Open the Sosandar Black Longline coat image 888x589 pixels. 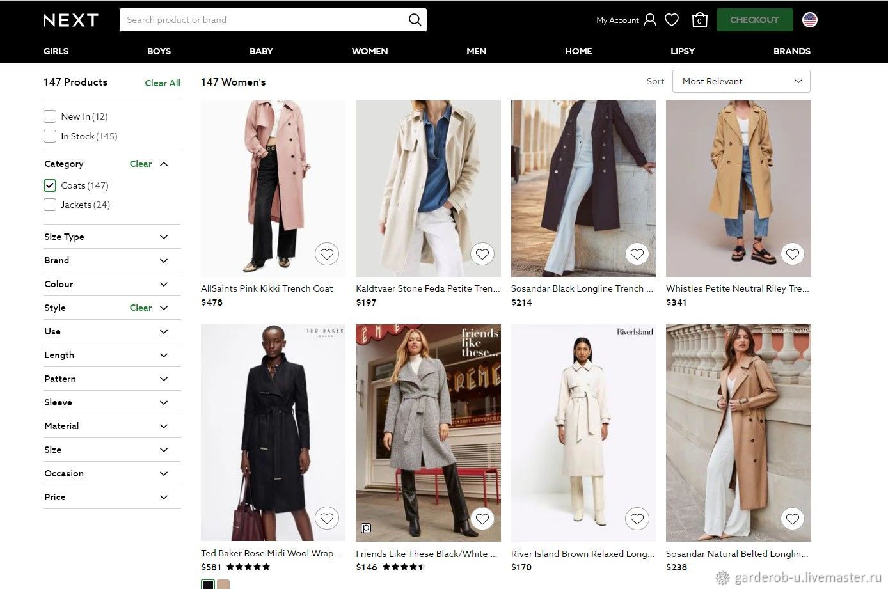coord(583,188)
